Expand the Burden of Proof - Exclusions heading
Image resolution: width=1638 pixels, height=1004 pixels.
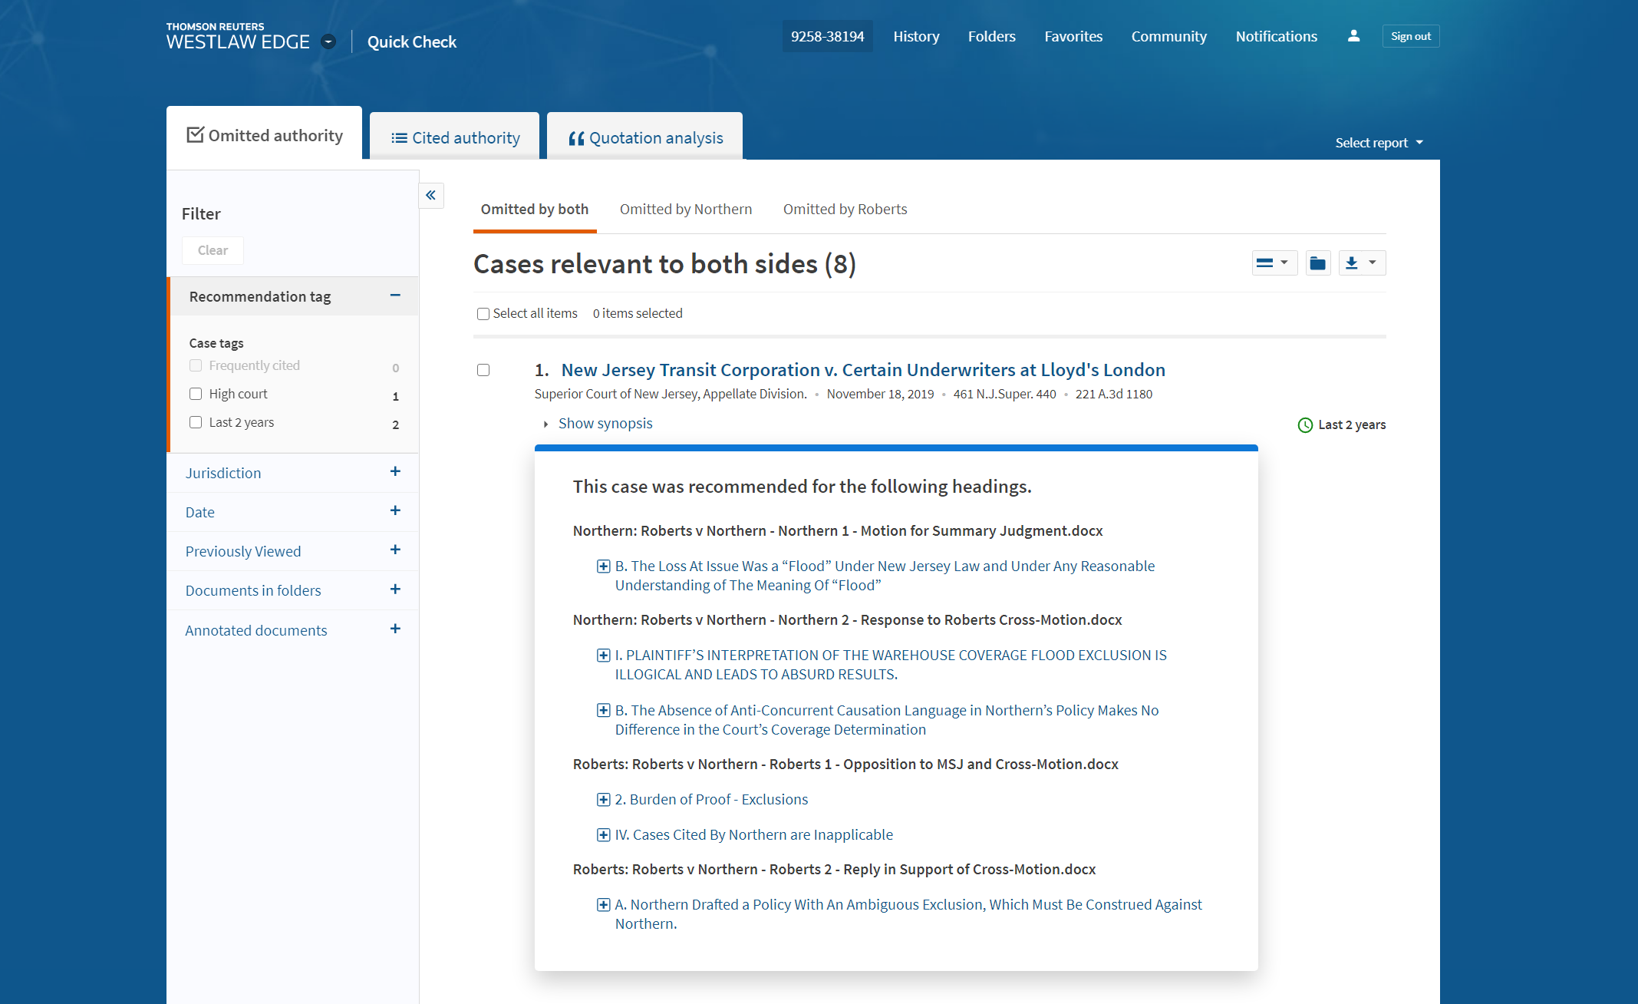click(603, 800)
